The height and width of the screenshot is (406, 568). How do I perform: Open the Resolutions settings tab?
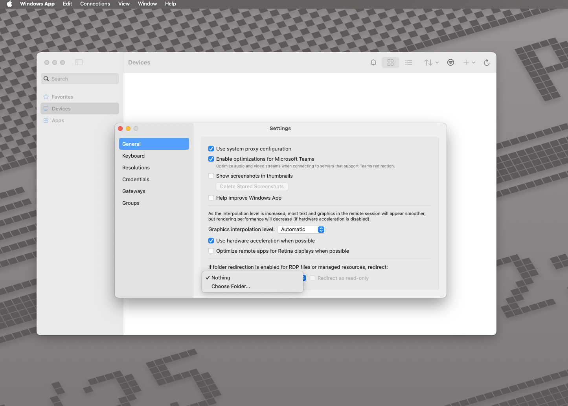154,167
